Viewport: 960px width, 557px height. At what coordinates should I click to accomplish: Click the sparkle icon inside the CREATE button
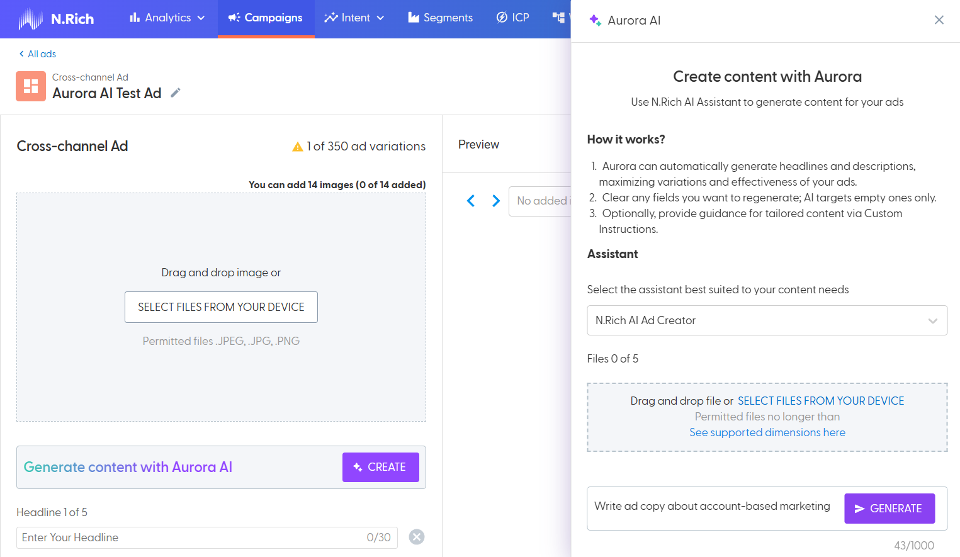[x=357, y=467]
